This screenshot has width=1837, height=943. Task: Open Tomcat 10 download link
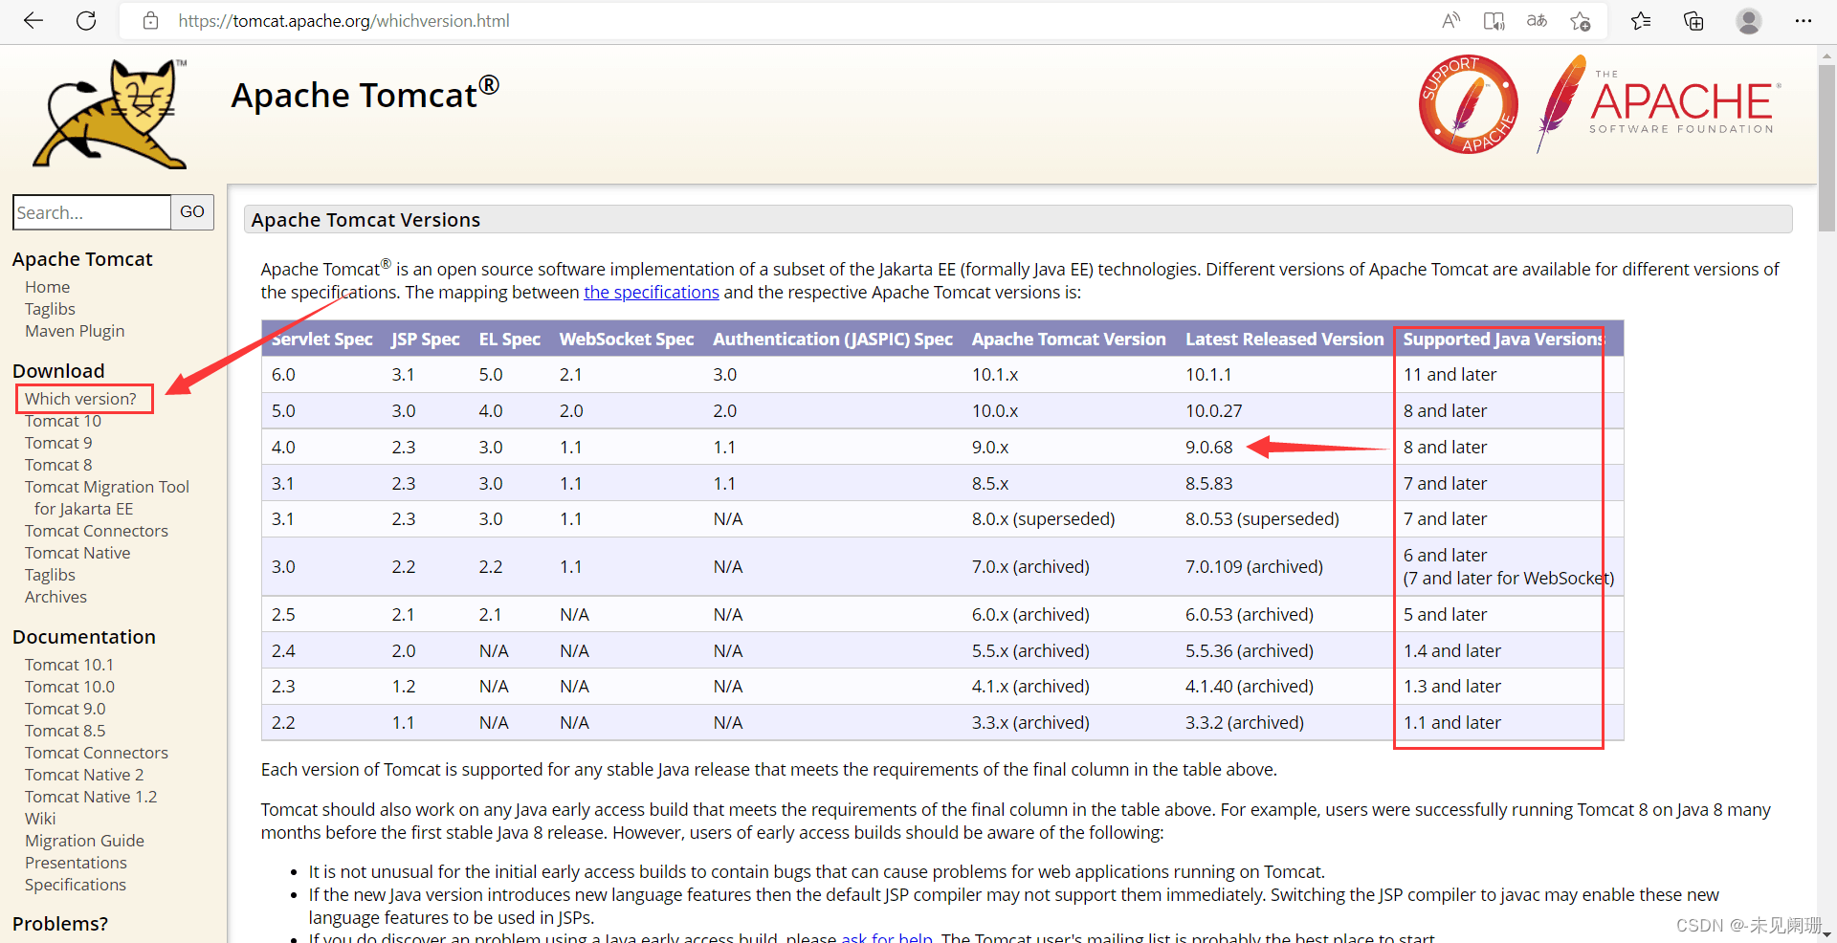(63, 421)
